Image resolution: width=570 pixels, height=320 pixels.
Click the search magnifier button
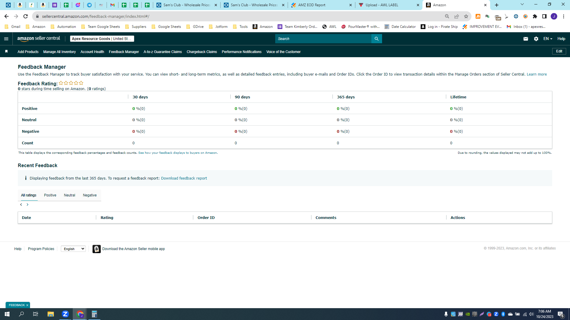[376, 39]
